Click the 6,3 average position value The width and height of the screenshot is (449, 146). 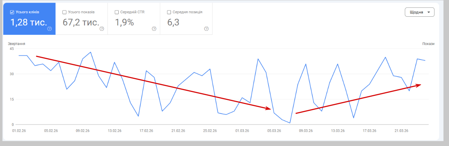coord(174,23)
